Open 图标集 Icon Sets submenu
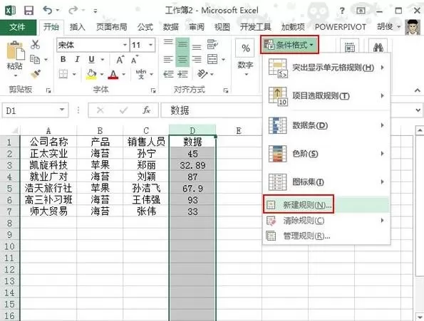Image resolution: width=424 pixels, height=321 pixels. [x=326, y=182]
